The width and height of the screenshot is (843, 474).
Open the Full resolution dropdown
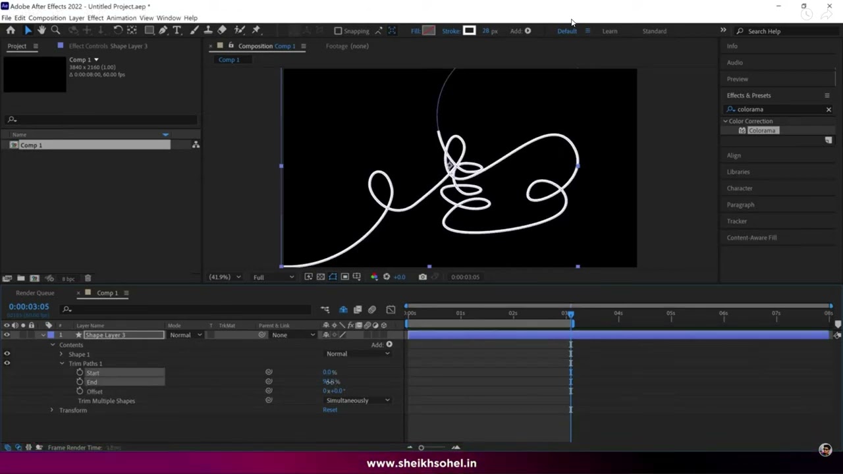[x=273, y=277]
